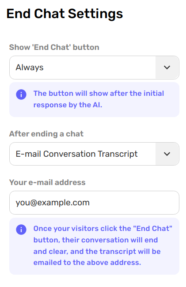186x287 pixels.
Task: Click the 'Your e-mail address' label
Action: pos(47,182)
